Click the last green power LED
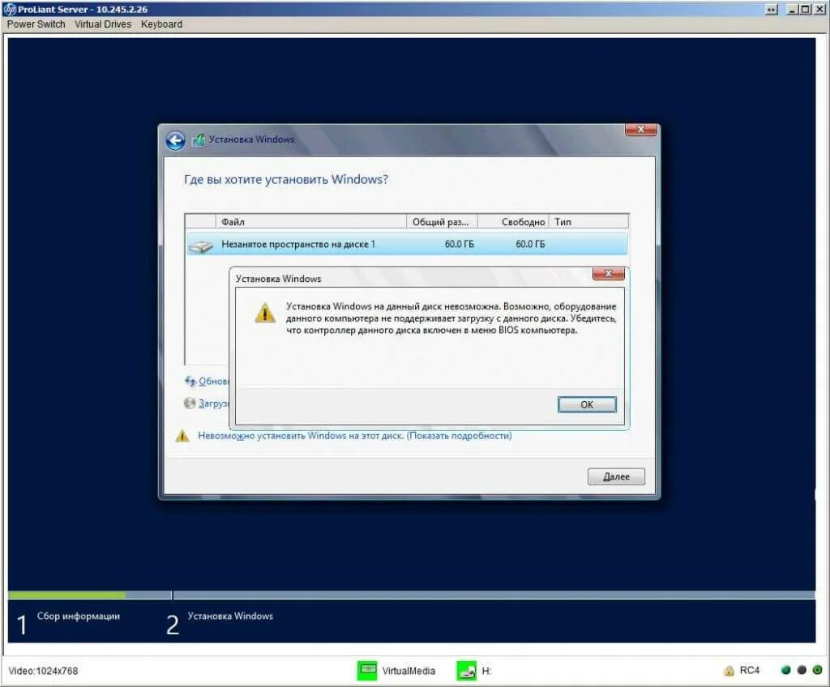This screenshot has height=687, width=830. tap(817, 670)
